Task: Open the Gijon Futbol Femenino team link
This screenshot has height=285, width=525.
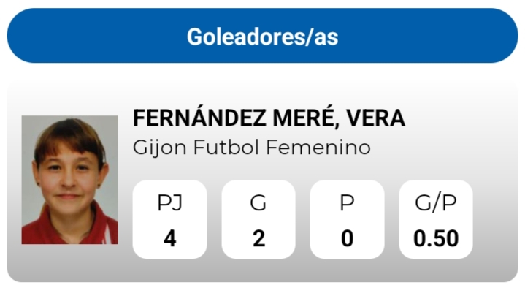Action: coord(252,148)
